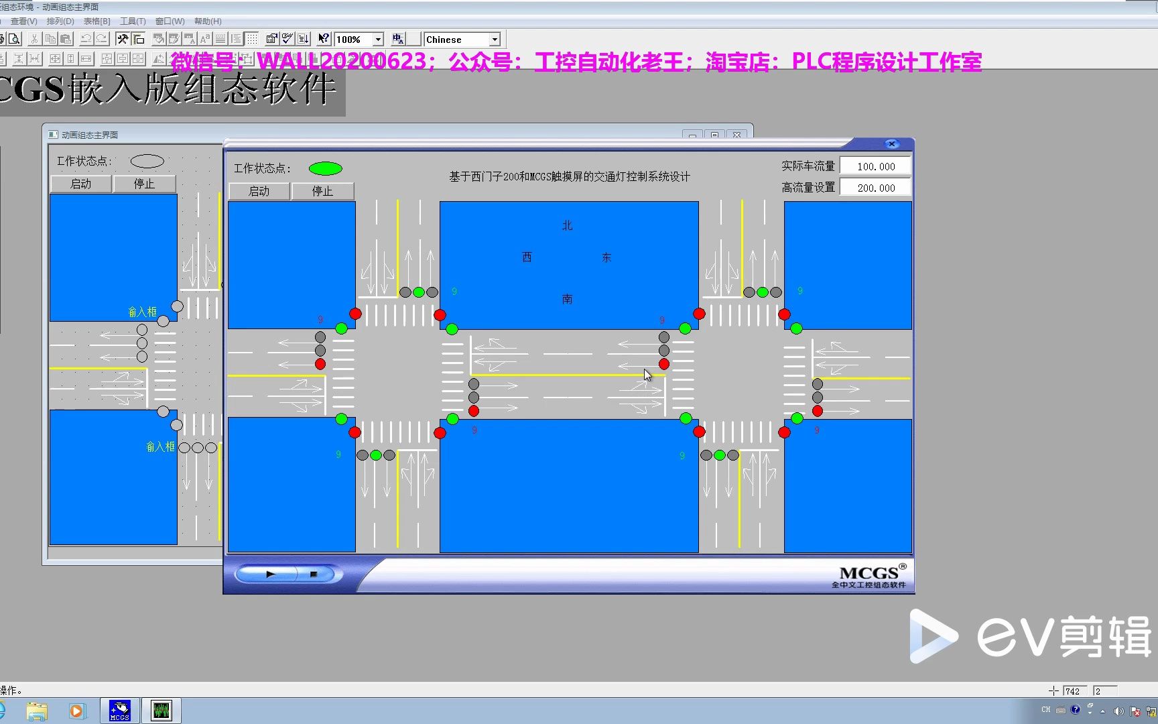Open the 工具(T) menu

coord(133,21)
